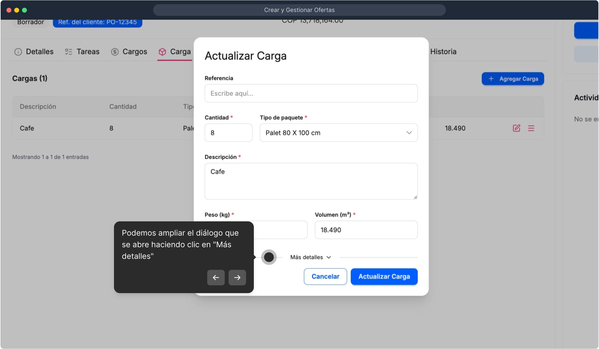The image size is (599, 349).
Task: Focus the Referencia input field
Action: click(x=311, y=93)
